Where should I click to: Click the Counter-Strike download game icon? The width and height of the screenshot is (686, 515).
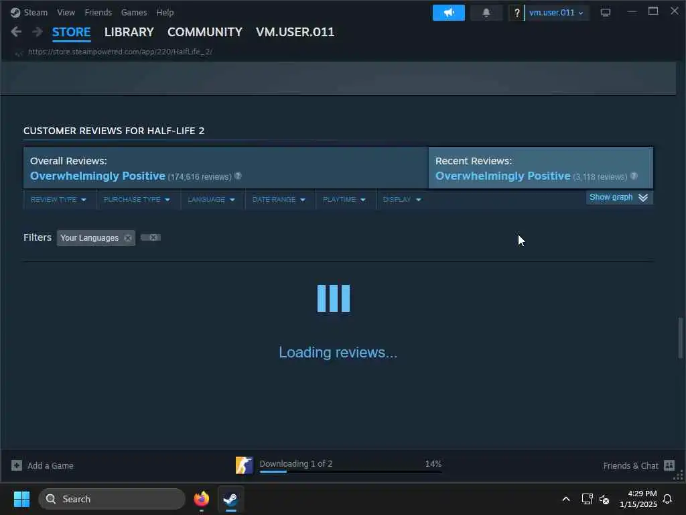[244, 465]
